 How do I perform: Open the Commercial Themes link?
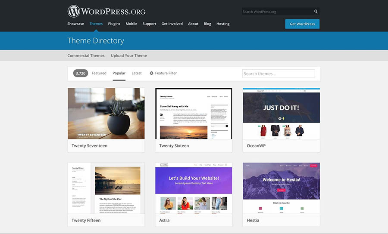click(x=86, y=55)
